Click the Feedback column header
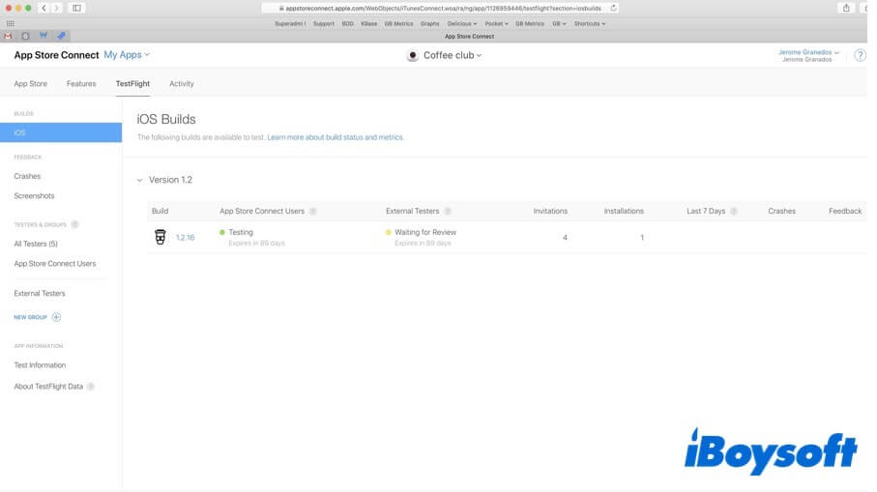This screenshot has height=492, width=877. [x=845, y=211]
